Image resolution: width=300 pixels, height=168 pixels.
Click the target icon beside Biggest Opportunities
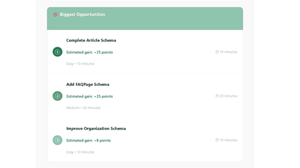55,14
